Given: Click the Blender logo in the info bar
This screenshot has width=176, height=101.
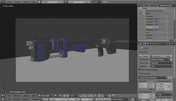Looking at the screenshot, I should (x=105, y=2).
